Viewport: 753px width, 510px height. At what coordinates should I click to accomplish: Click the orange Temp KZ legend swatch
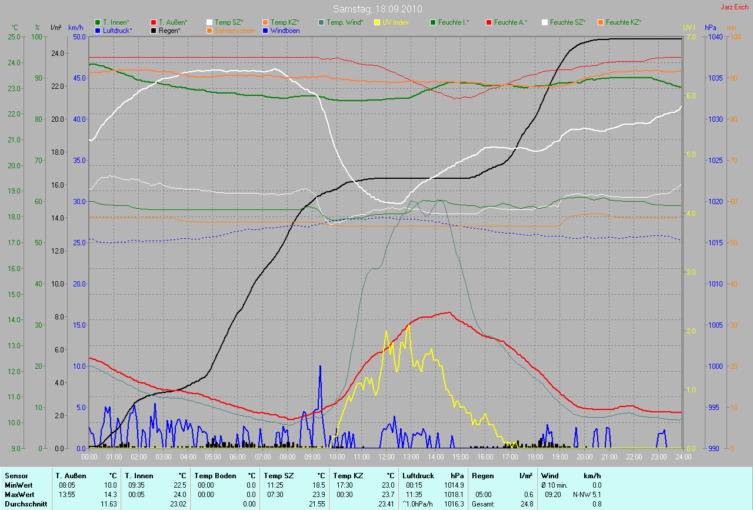265,22
